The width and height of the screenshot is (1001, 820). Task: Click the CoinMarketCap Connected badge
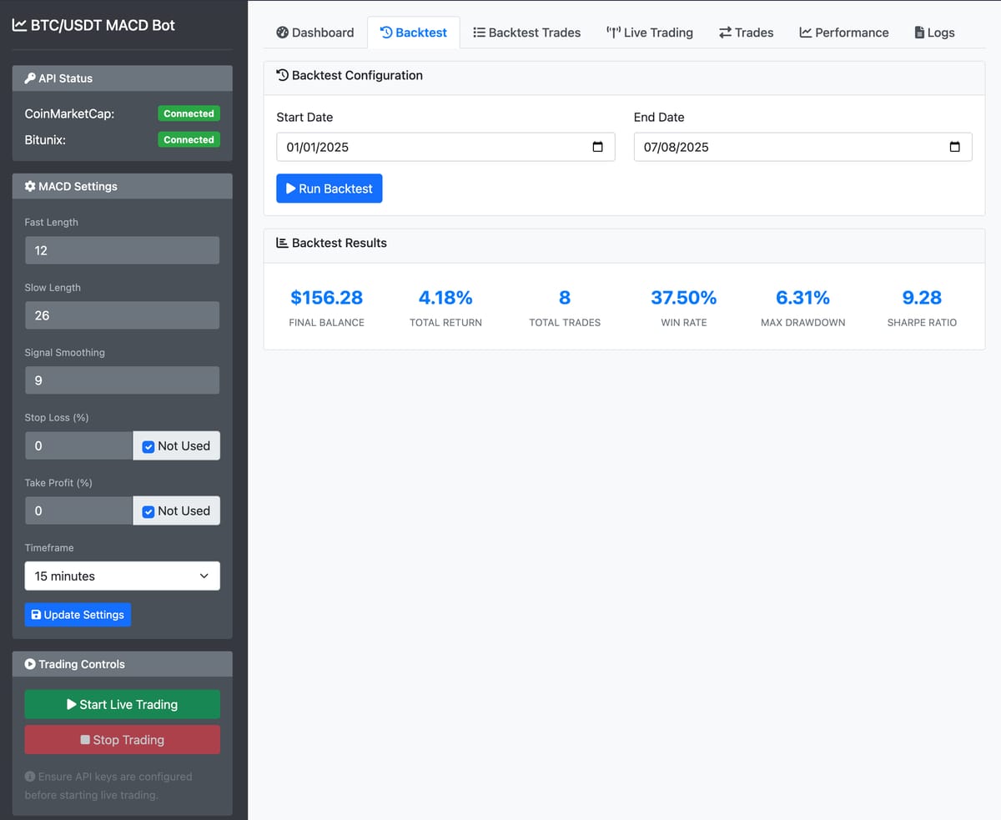pos(189,113)
